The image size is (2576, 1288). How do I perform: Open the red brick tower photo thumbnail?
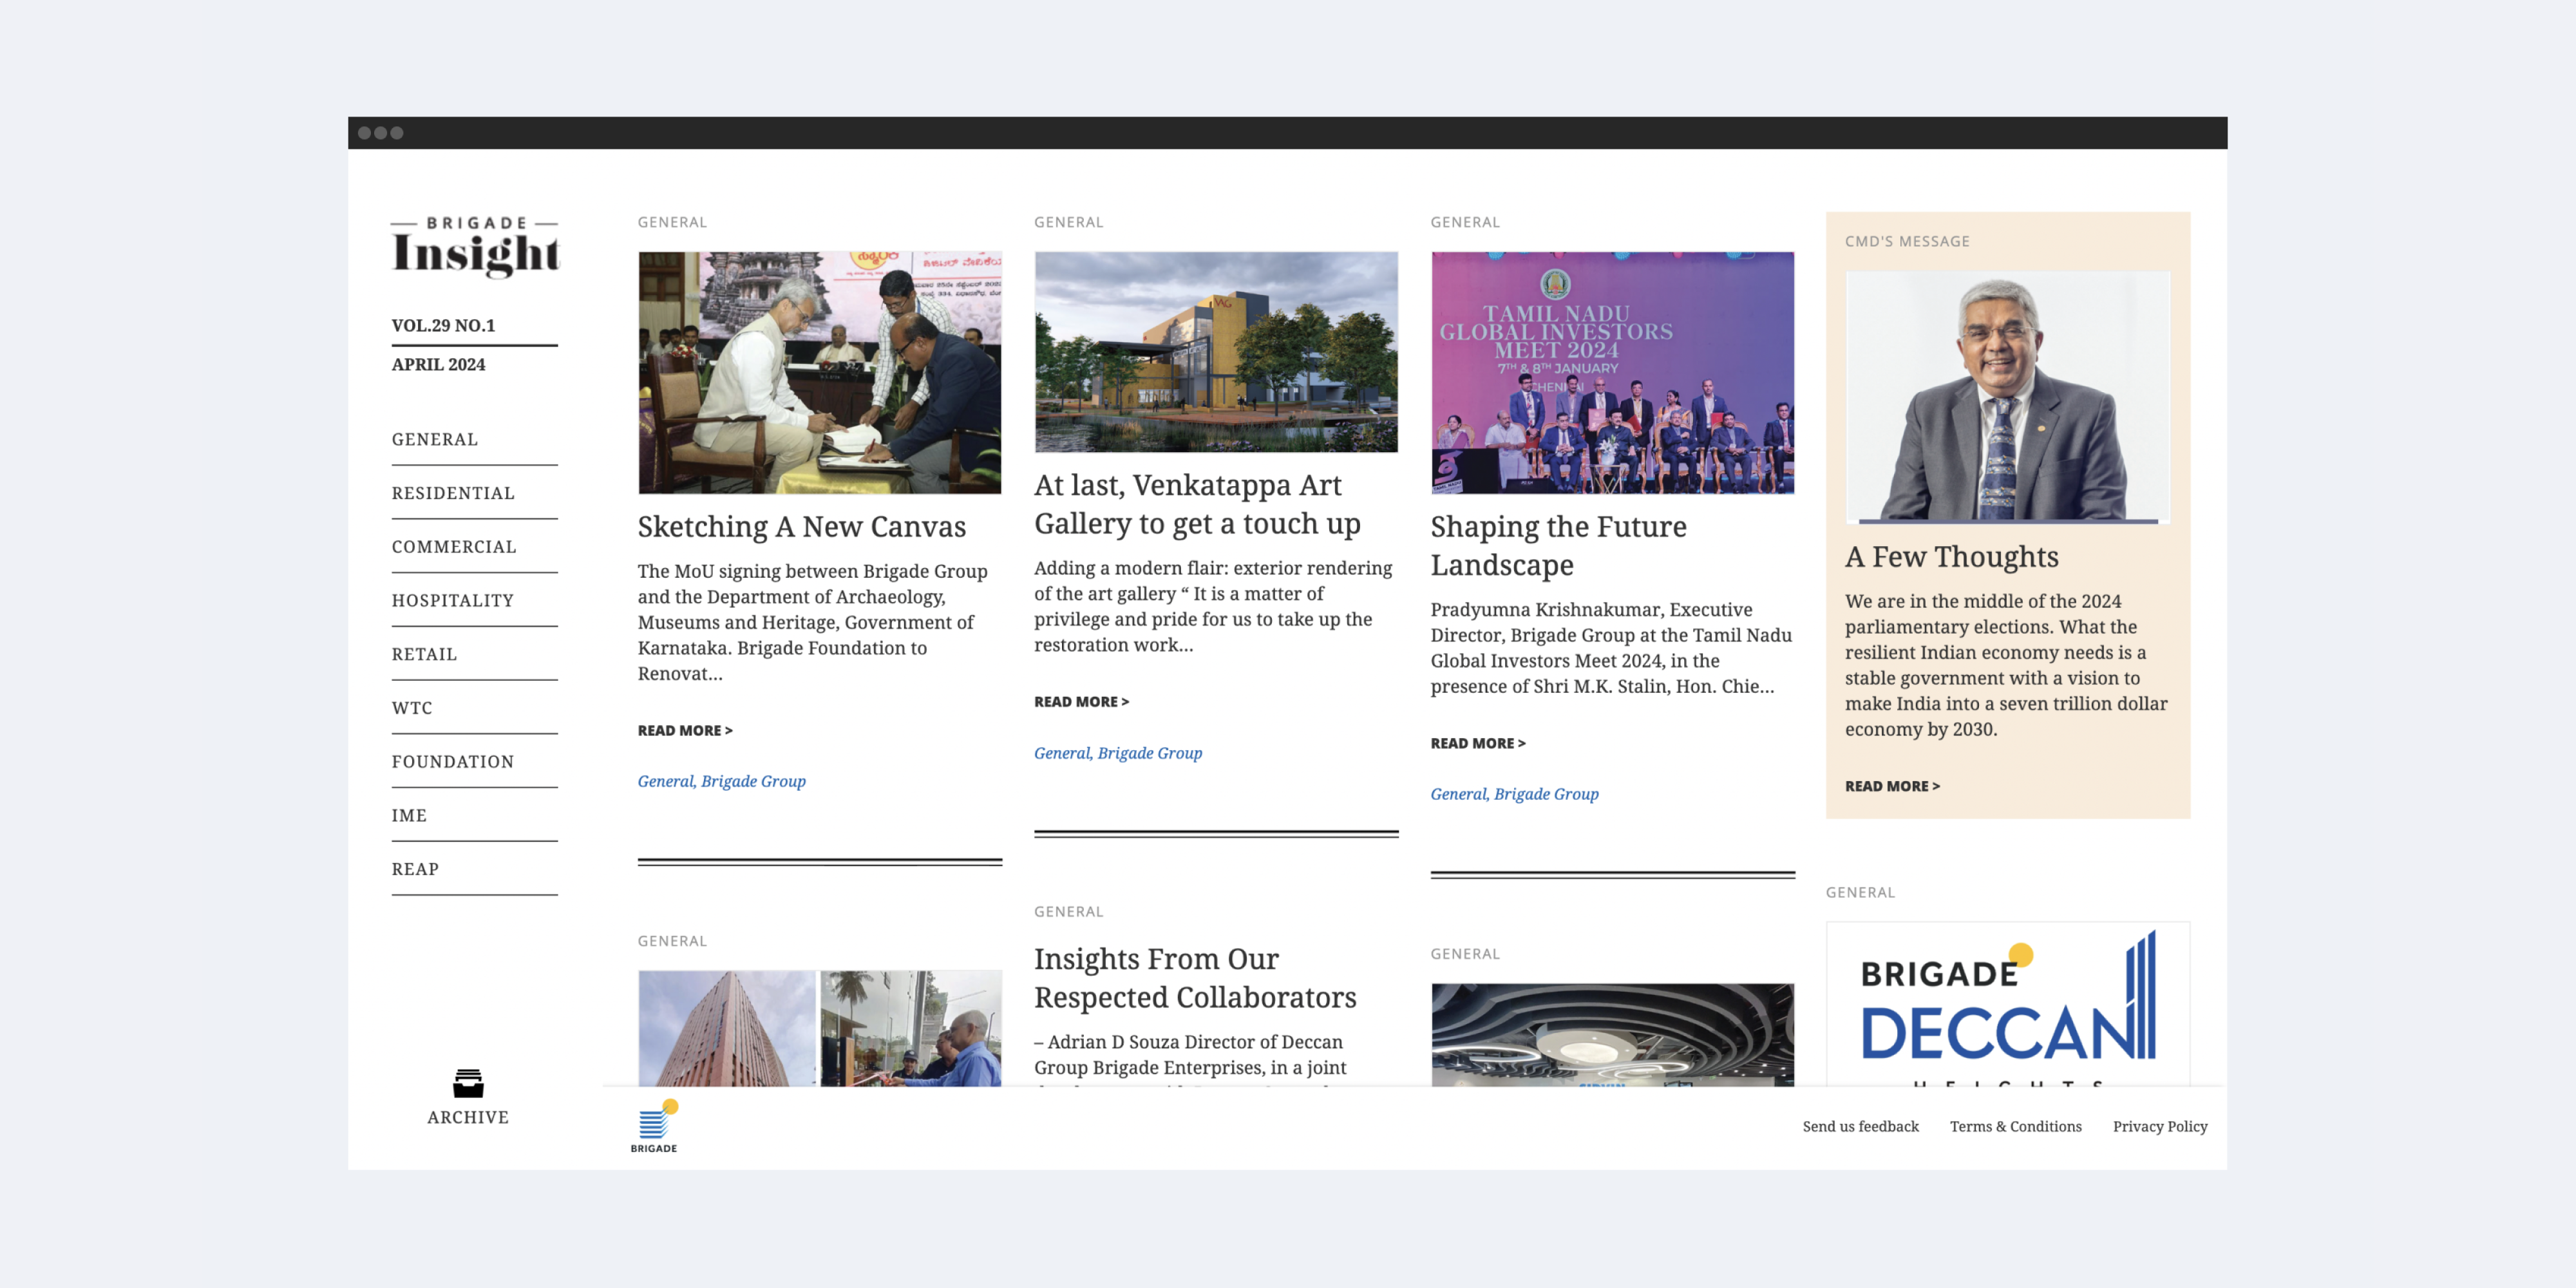pos(727,1028)
